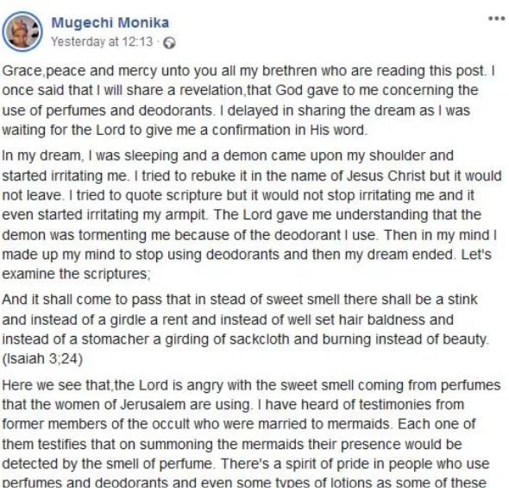Open Mugechi Monika's profile picture
509x488 pixels.
22,31
